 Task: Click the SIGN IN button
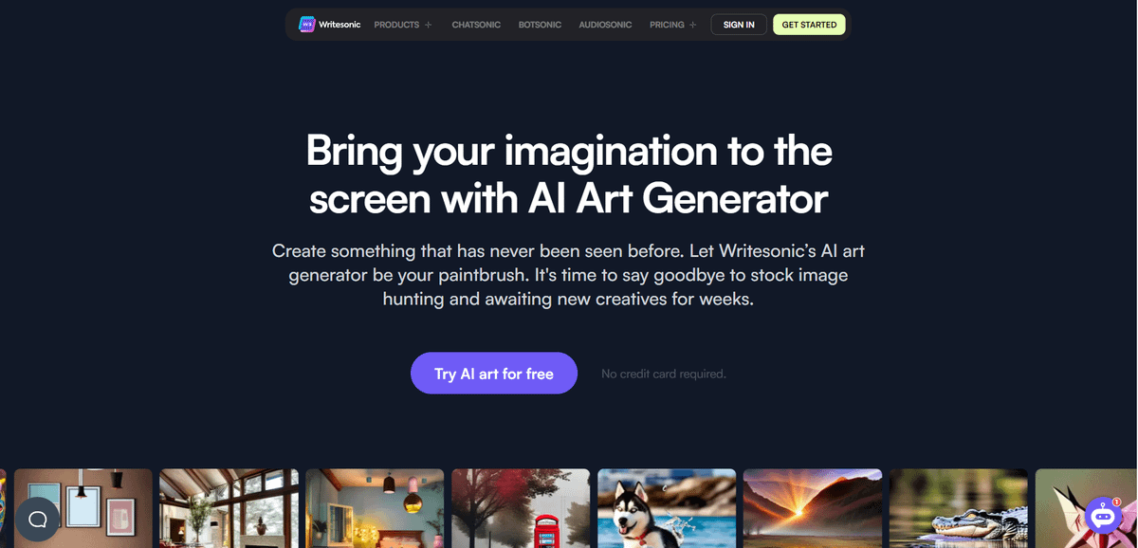[739, 25]
